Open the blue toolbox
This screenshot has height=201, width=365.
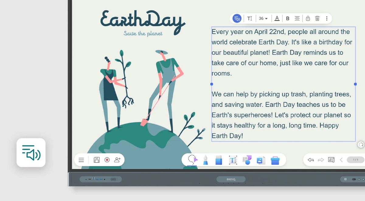[275, 160]
